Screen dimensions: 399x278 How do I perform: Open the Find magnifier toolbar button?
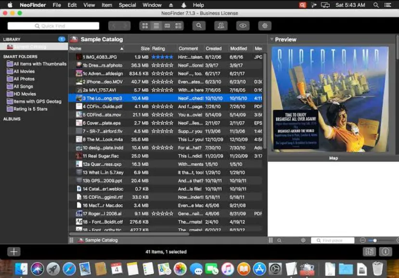(199, 26)
